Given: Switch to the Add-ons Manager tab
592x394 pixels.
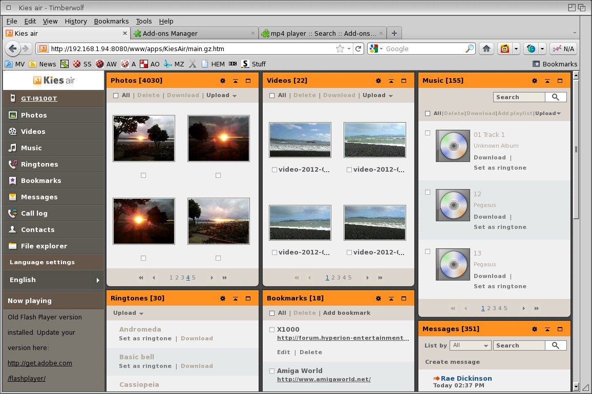Looking at the screenshot, I should pyautogui.click(x=194, y=33).
